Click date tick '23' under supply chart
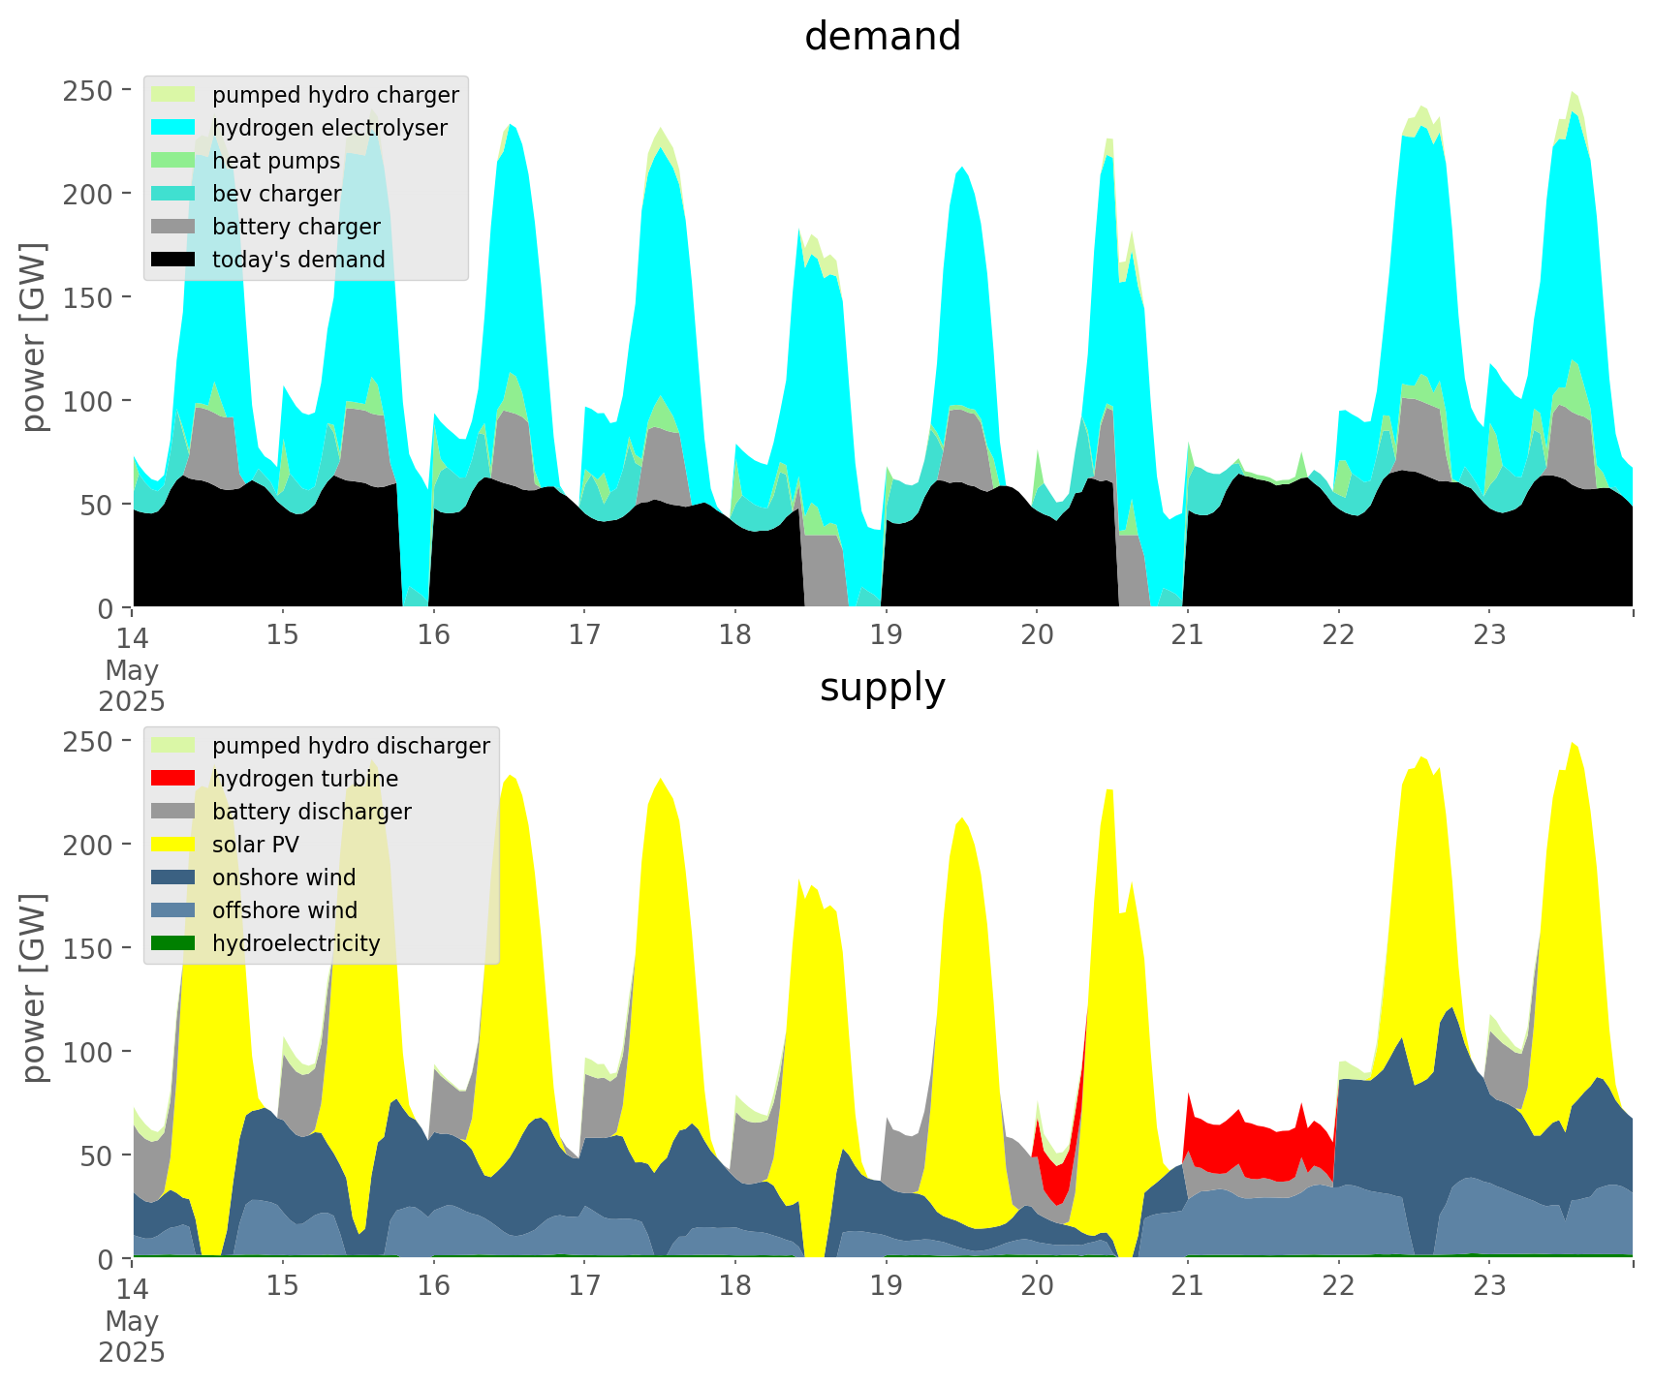Image resolution: width=1653 pixels, height=1386 pixels. coord(1489,1287)
